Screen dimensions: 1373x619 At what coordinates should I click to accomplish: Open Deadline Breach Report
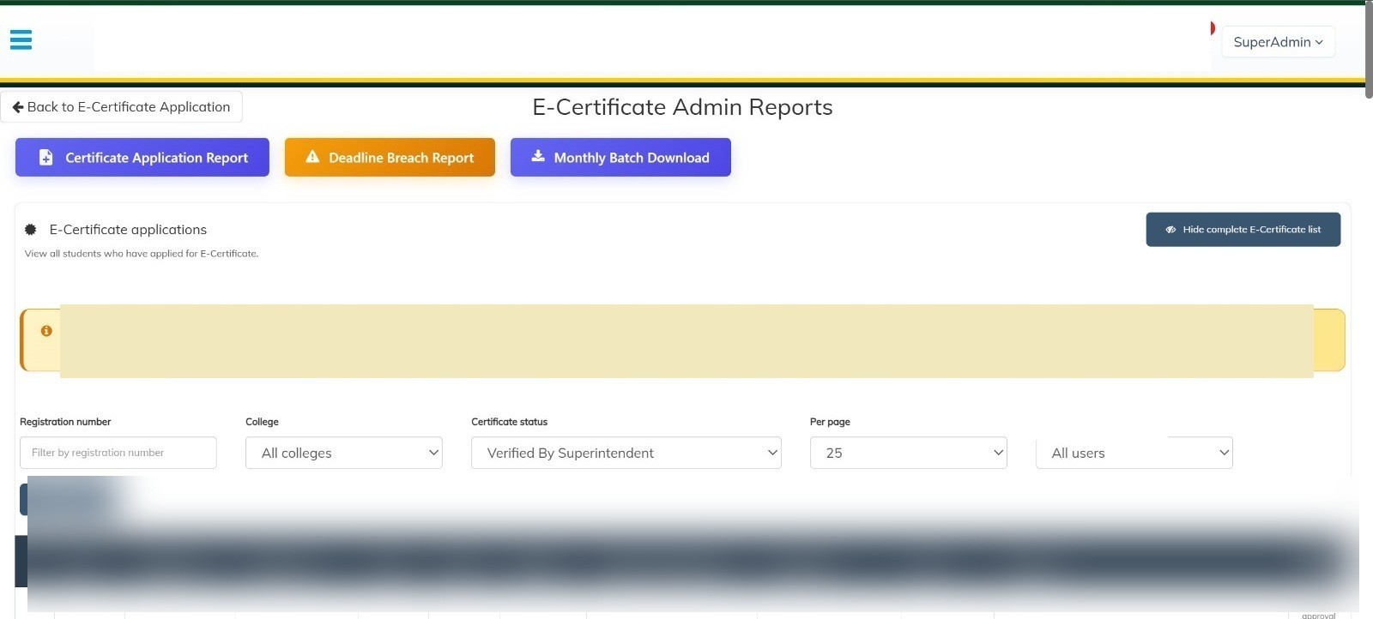pyautogui.click(x=390, y=158)
